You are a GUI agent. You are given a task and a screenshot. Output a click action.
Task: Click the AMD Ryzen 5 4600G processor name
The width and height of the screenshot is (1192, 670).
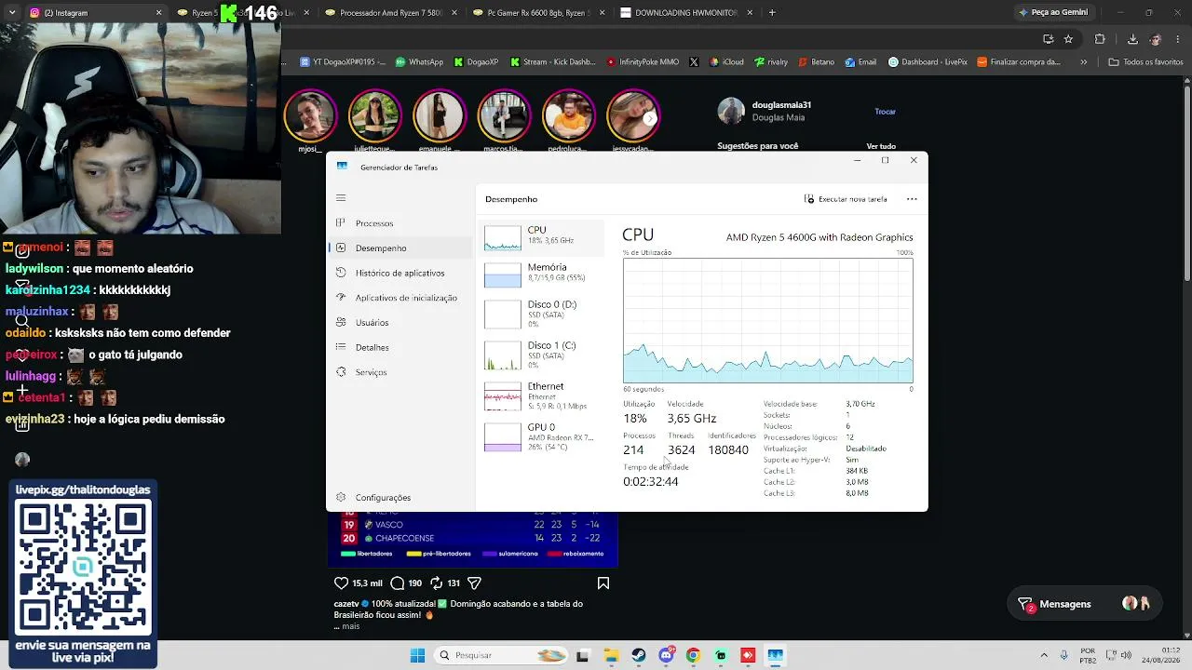(819, 237)
